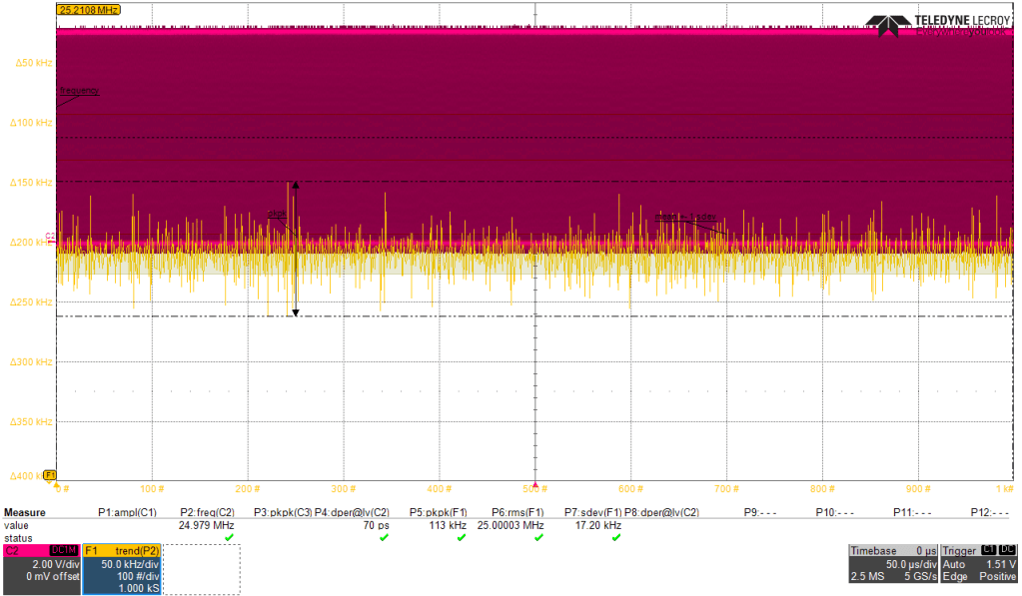This screenshot has width=1022, height=596.
Task: Click the DC1M coupling badge on C2
Action: 65,550
